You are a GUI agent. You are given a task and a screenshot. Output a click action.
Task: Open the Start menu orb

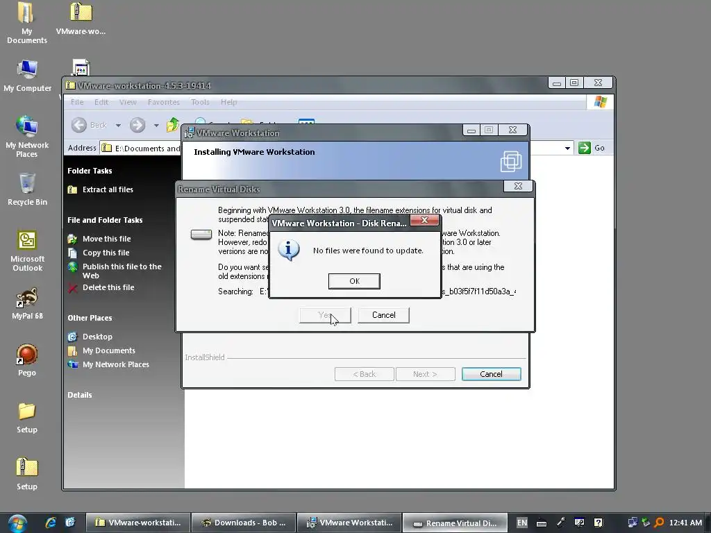coord(17,523)
